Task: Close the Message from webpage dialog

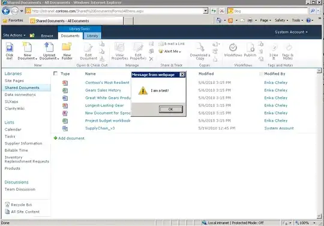Action: coord(182,75)
